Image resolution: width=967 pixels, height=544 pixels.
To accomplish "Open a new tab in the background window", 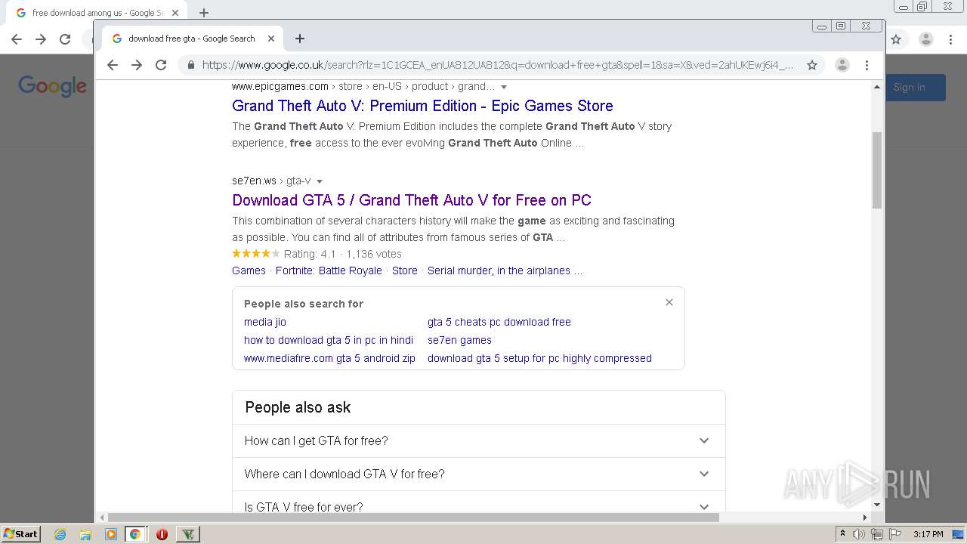I will 204,13.
